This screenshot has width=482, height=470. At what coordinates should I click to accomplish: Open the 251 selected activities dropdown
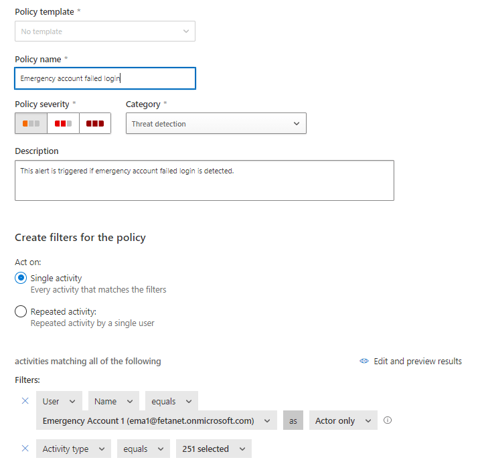[214, 449]
